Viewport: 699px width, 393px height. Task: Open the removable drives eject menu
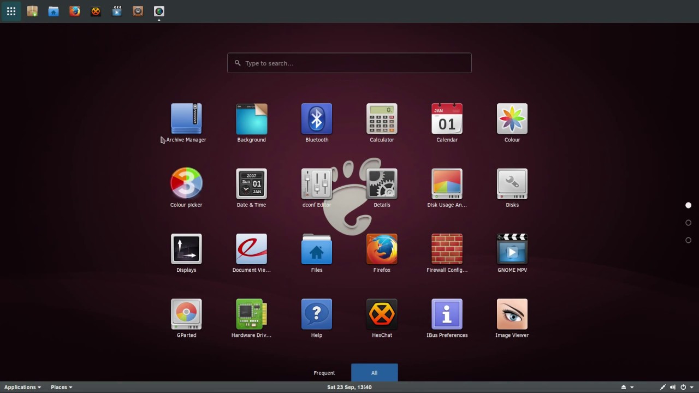626,387
